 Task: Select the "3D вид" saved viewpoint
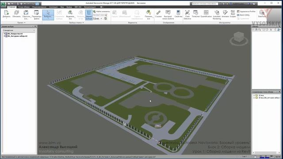tap(261, 95)
